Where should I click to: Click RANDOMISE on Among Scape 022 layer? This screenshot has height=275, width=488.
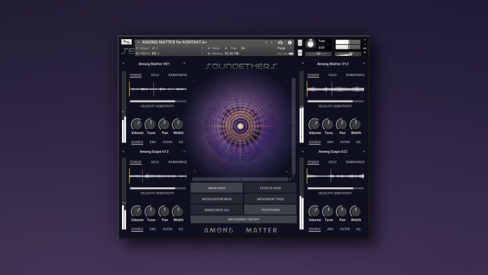click(x=355, y=162)
